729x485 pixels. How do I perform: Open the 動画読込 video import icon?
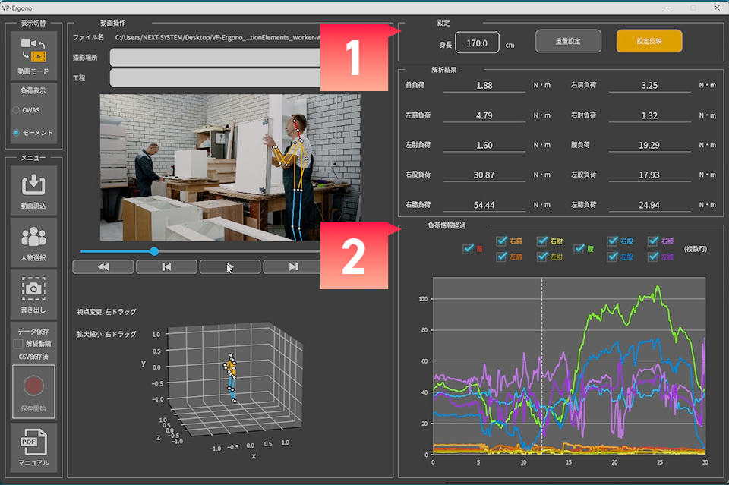coord(33,189)
